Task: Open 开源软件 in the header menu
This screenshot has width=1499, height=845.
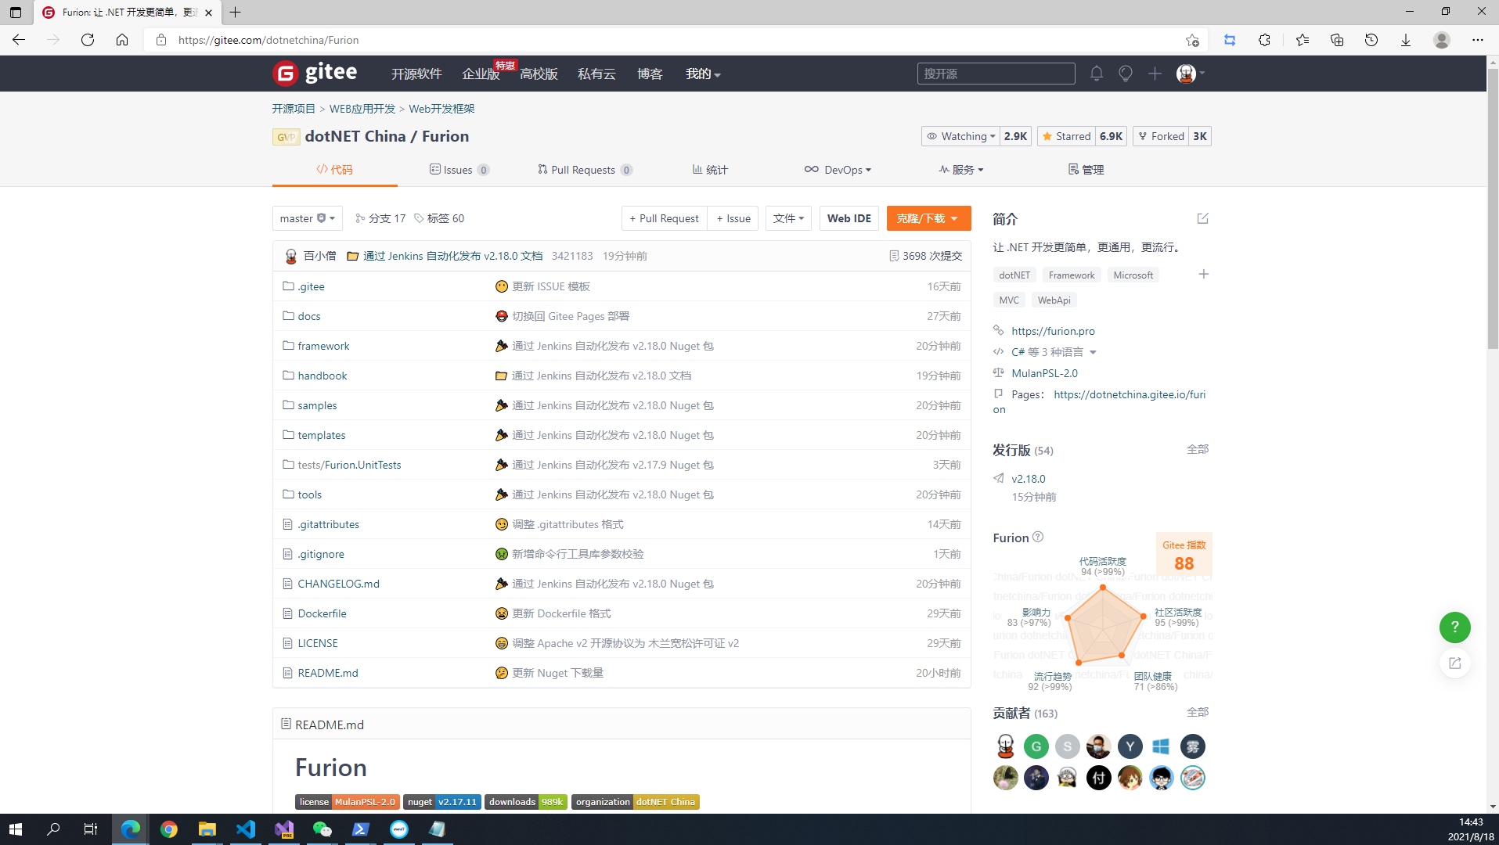Action: pos(416,74)
